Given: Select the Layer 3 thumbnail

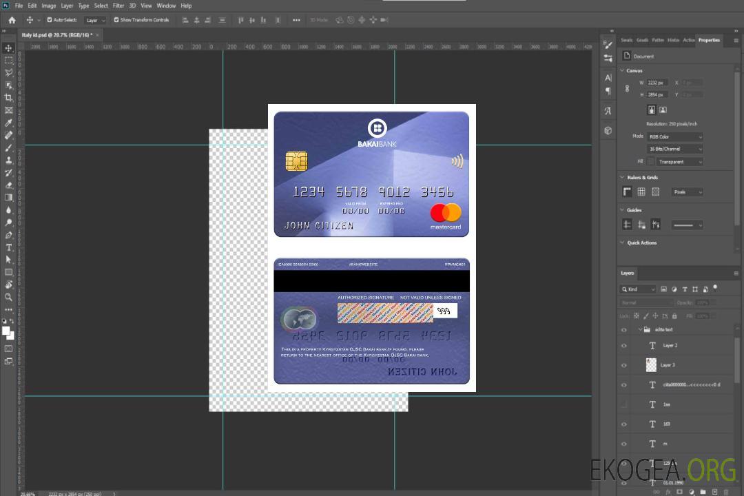Looking at the screenshot, I should tap(652, 365).
